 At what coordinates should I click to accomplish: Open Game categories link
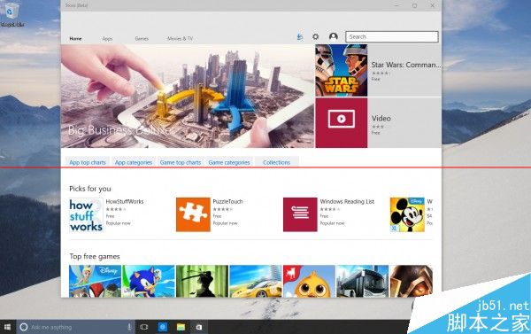tap(229, 162)
